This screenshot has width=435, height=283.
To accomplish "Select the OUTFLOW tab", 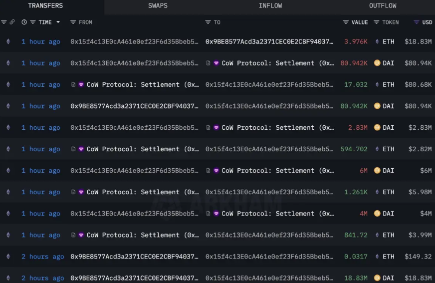I will 383,6.
